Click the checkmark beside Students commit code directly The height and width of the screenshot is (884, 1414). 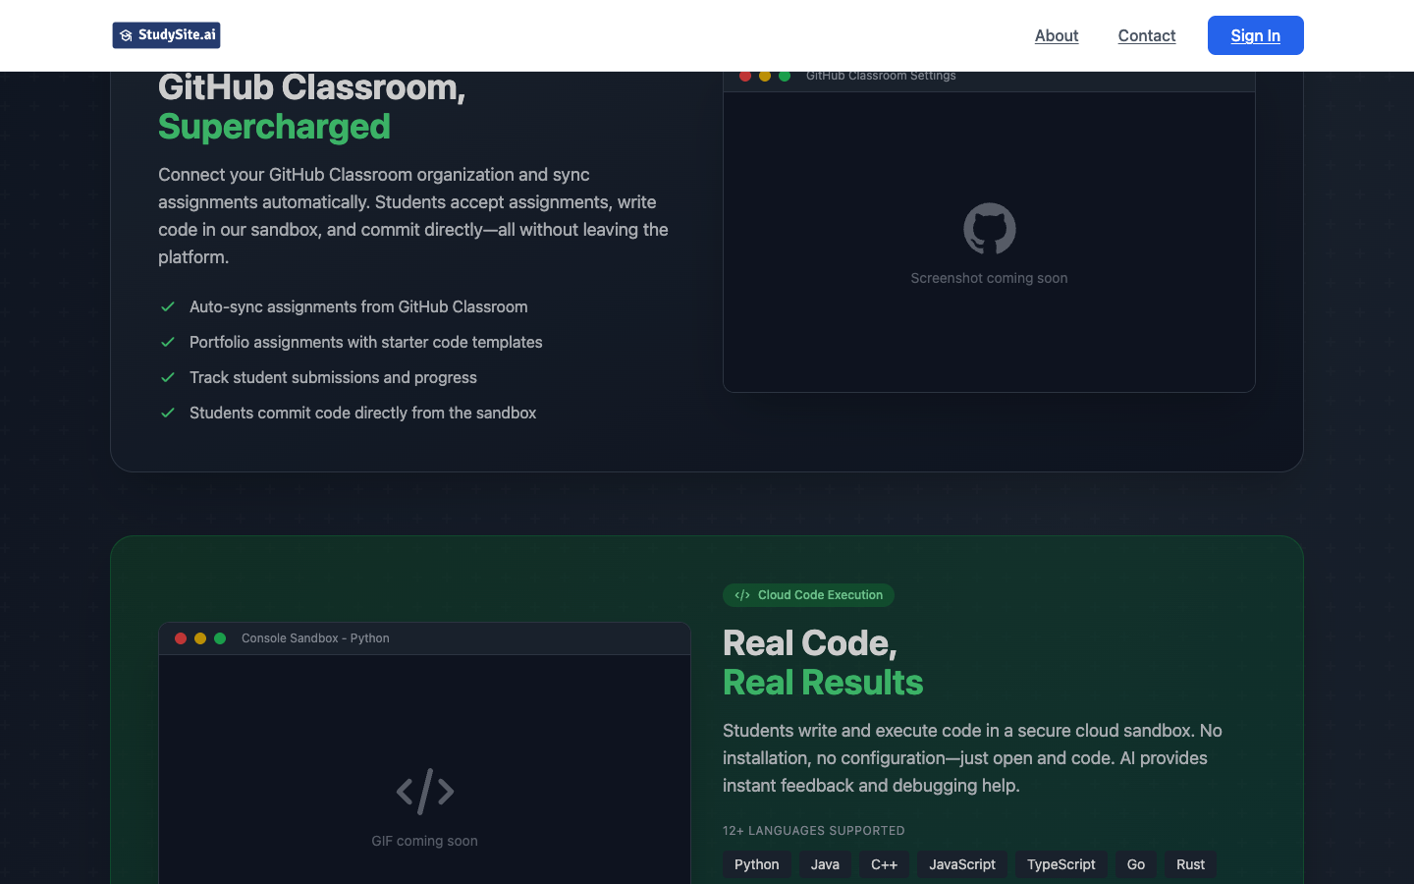point(167,413)
